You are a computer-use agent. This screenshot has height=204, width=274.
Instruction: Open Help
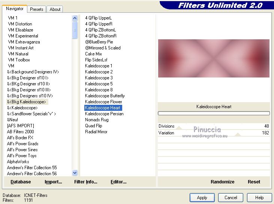tap(259, 198)
